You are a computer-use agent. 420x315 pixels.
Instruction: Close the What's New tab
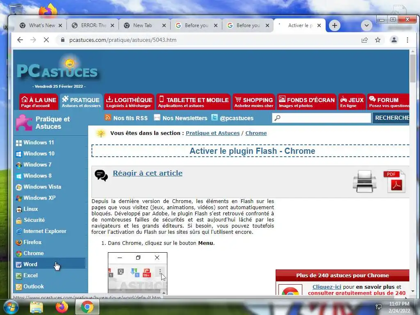[x=60, y=25]
